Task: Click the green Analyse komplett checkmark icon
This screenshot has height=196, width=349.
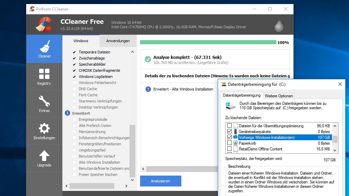Action: (148, 59)
